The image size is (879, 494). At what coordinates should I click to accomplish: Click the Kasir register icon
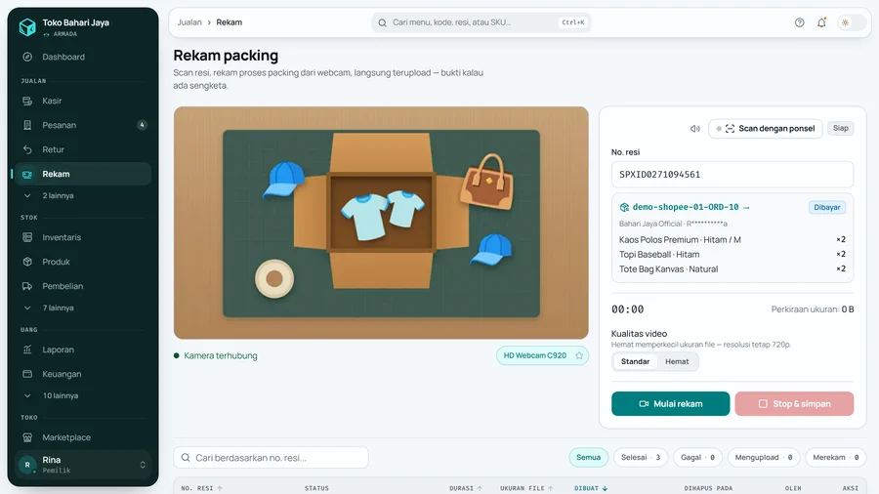click(27, 101)
